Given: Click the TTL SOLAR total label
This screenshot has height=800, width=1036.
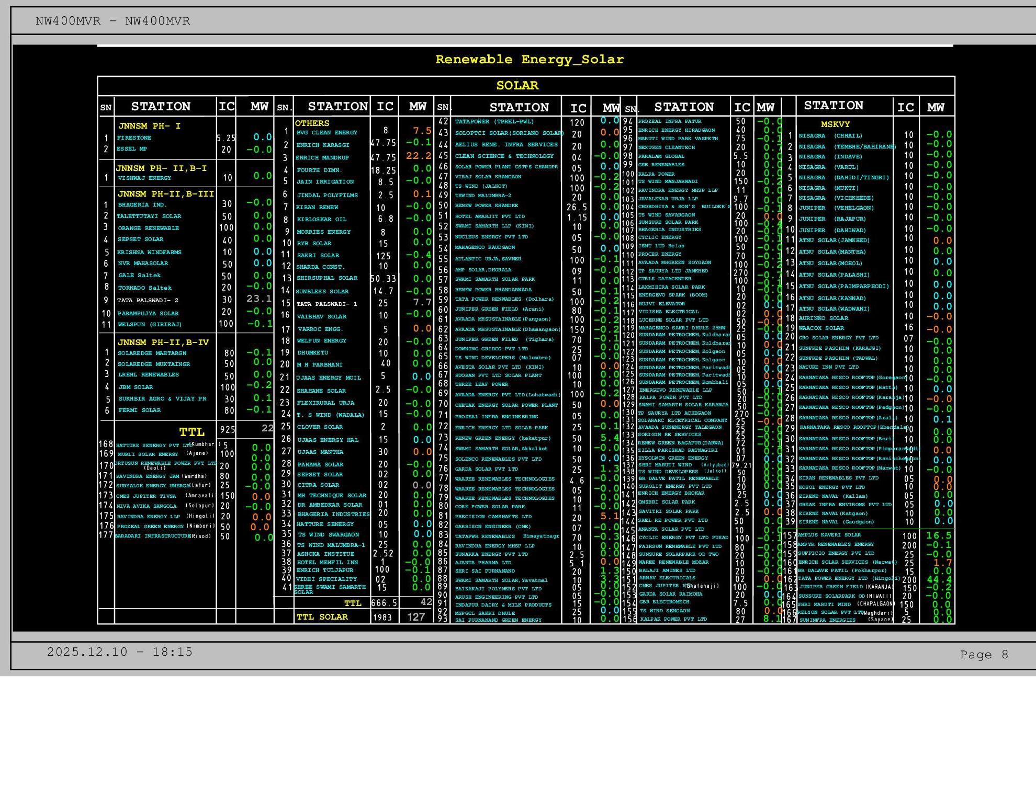Looking at the screenshot, I should (322, 617).
